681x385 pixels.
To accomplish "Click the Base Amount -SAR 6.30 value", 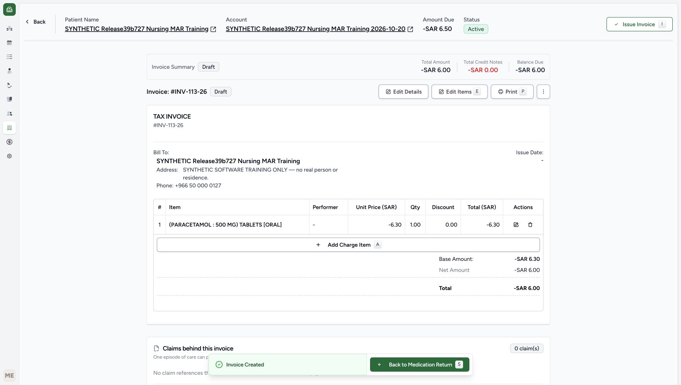I will 527,259.
